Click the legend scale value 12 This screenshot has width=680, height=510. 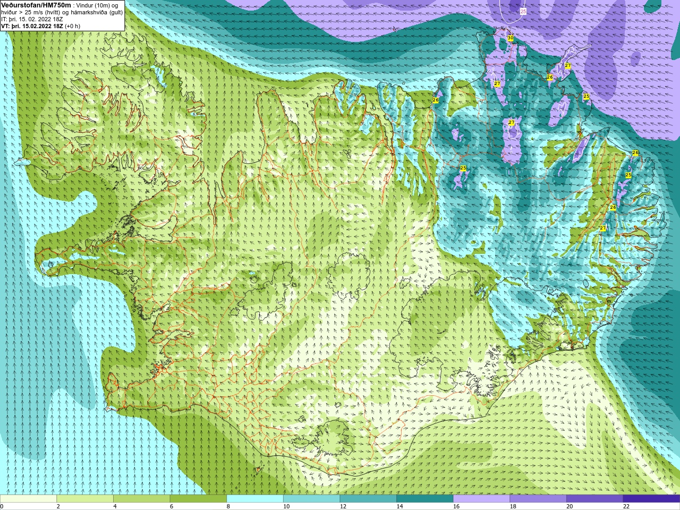[343, 507]
